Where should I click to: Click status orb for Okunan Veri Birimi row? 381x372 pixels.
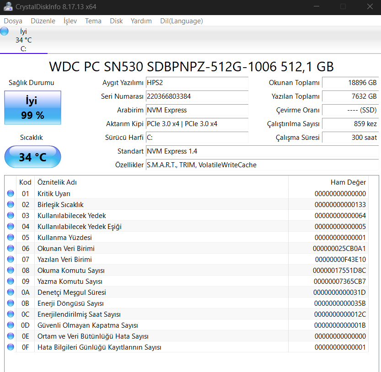point(11,249)
